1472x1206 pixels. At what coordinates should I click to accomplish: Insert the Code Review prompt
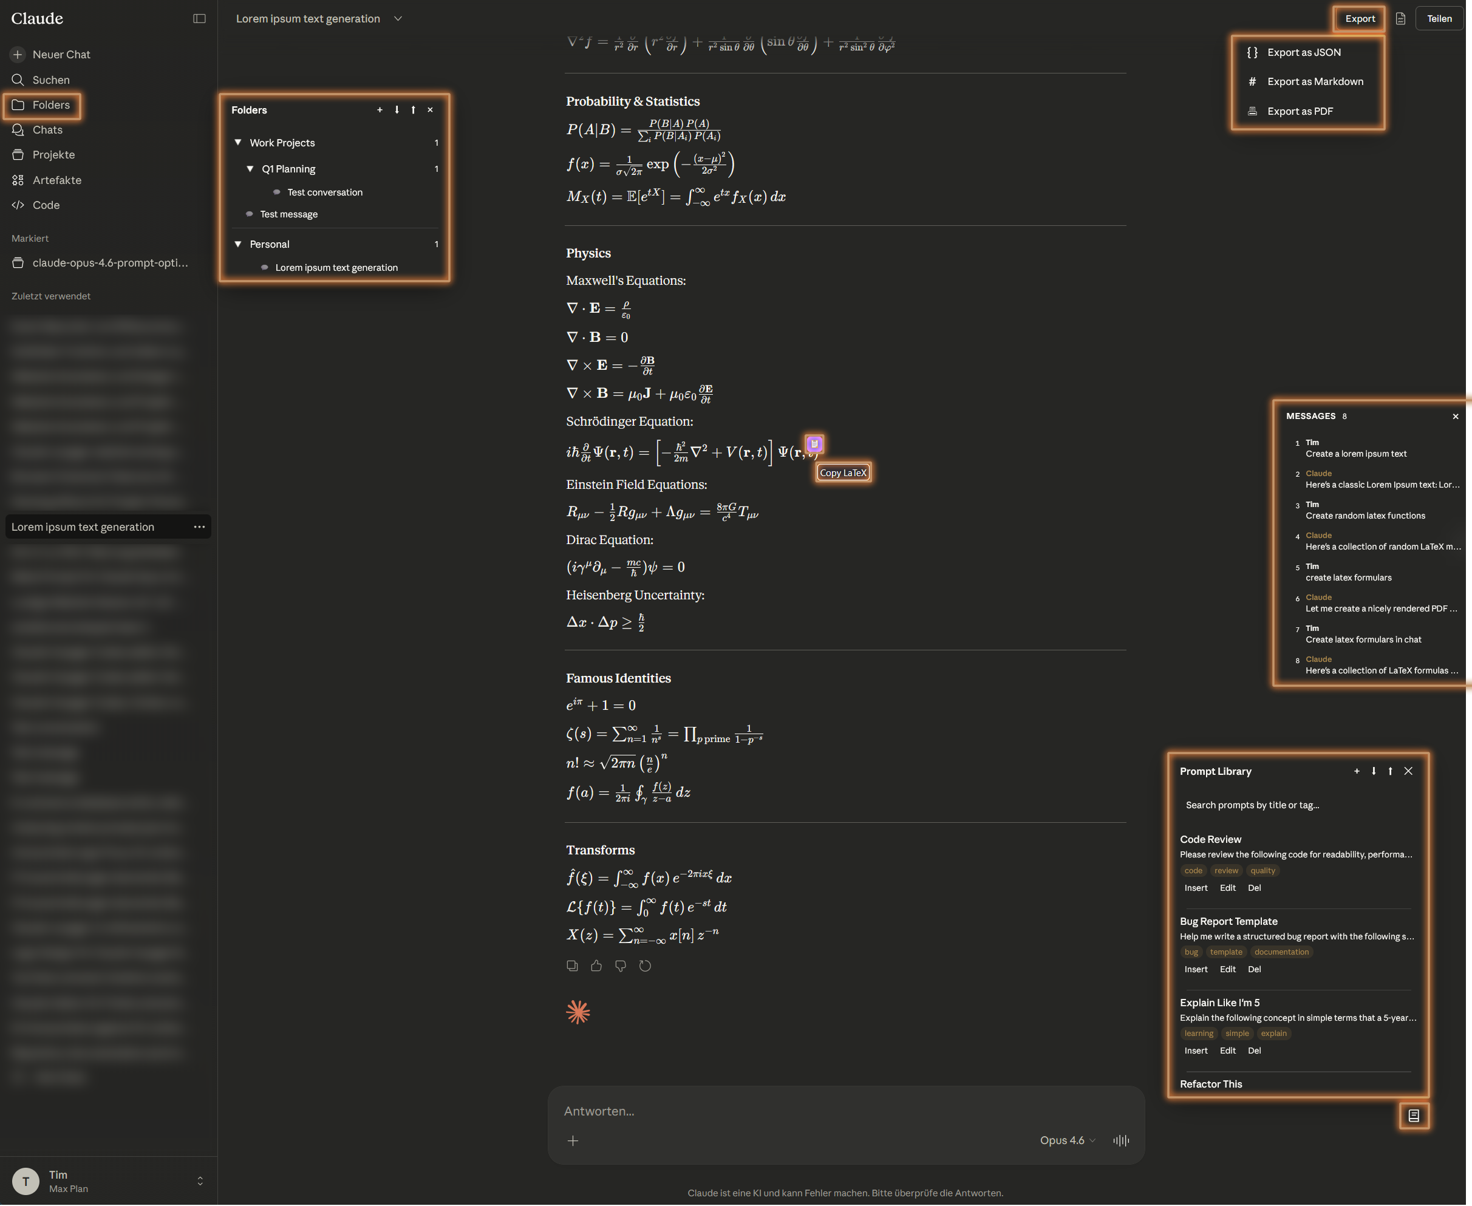tap(1196, 888)
